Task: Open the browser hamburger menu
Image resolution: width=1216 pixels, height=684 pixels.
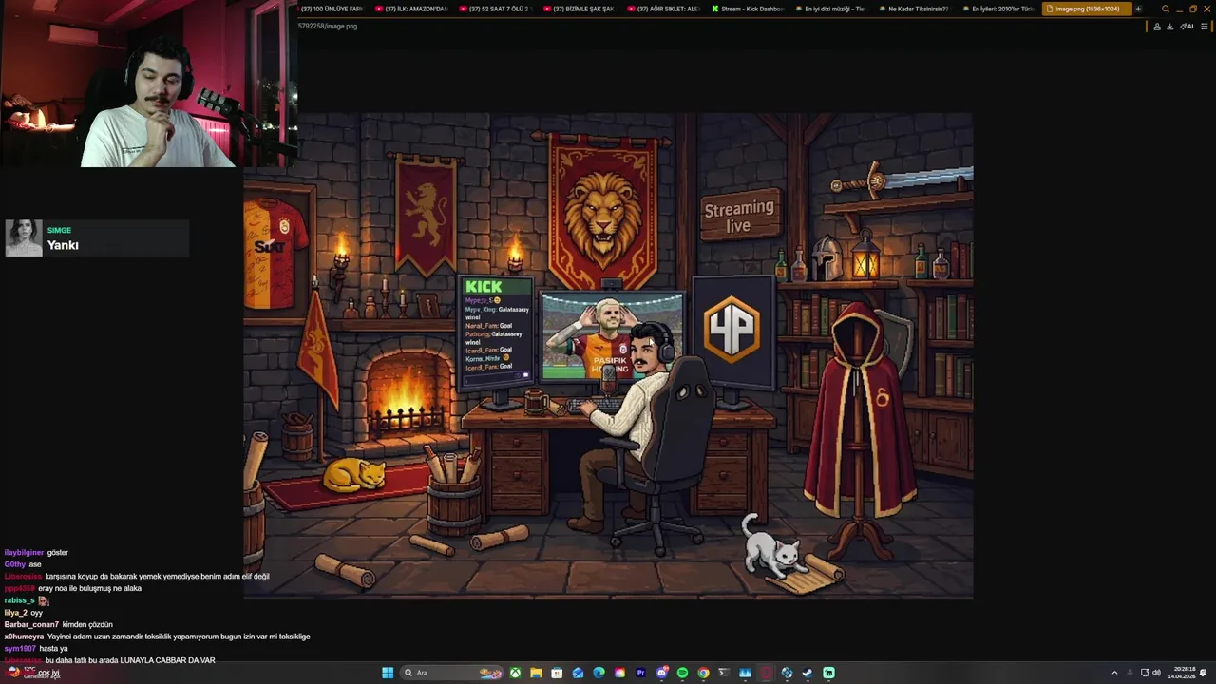Action: (x=1205, y=27)
